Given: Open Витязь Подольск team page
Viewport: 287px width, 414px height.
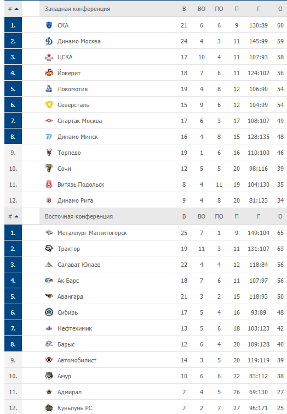Looking at the screenshot, I should (x=81, y=184).
